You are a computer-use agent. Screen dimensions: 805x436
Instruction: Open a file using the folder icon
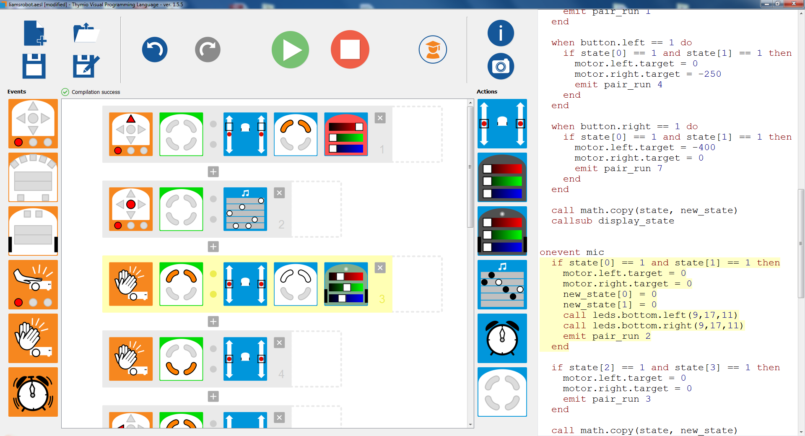pos(86,33)
